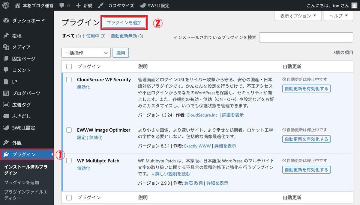The height and width of the screenshot is (205, 360).
Task: Click the 外観 paintbrush icon in sidebar
Action: [6, 143]
